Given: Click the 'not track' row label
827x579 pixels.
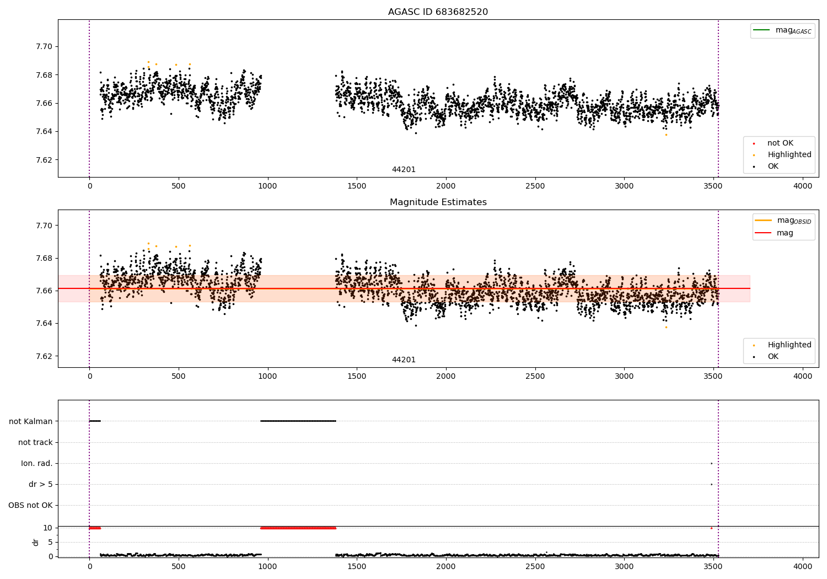Looking at the screenshot, I should pos(35,442).
